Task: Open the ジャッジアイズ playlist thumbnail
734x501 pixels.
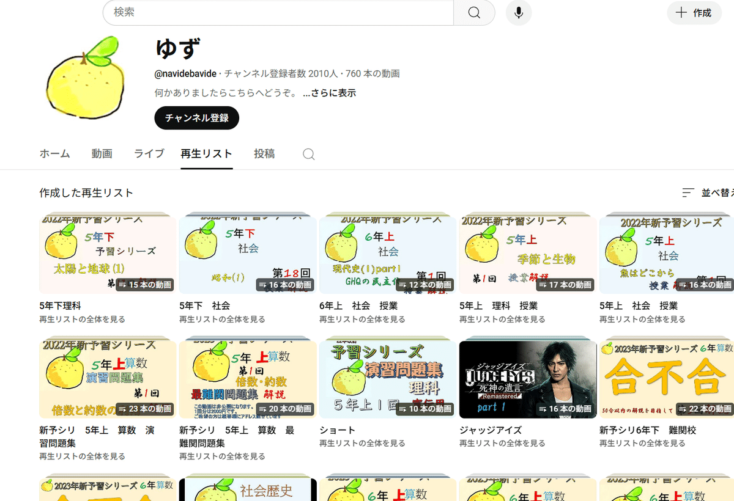Action: point(528,378)
